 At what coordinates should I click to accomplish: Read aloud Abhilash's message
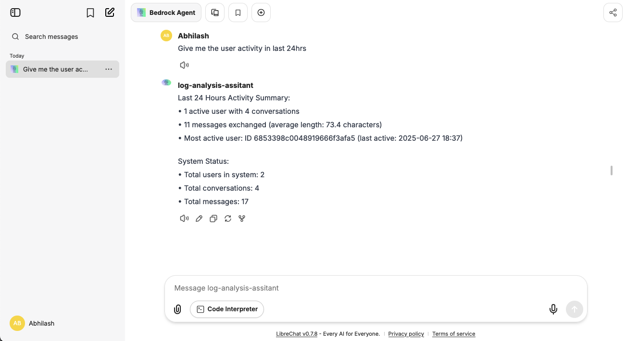click(184, 64)
